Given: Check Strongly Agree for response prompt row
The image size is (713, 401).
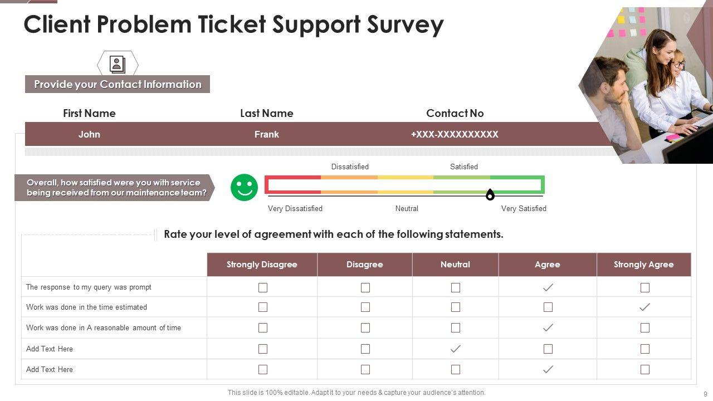Looking at the screenshot, I should click(x=644, y=287).
